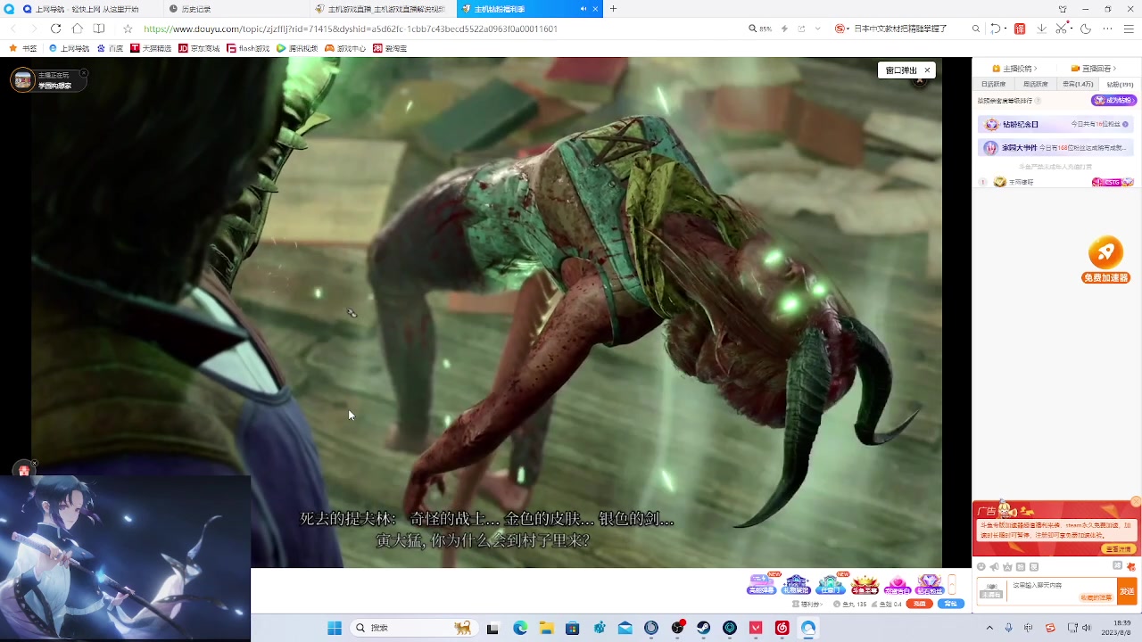This screenshot has height=642, width=1142.
Task: Open 主播投稿 section
Action: click(x=1013, y=69)
